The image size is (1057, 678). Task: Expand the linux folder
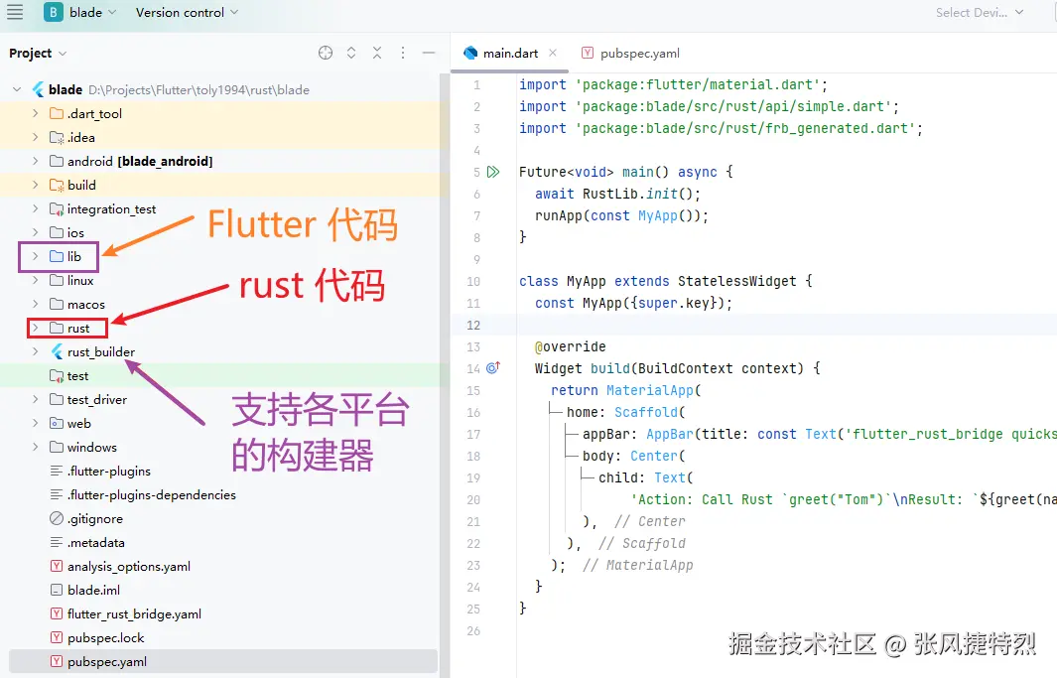(35, 280)
